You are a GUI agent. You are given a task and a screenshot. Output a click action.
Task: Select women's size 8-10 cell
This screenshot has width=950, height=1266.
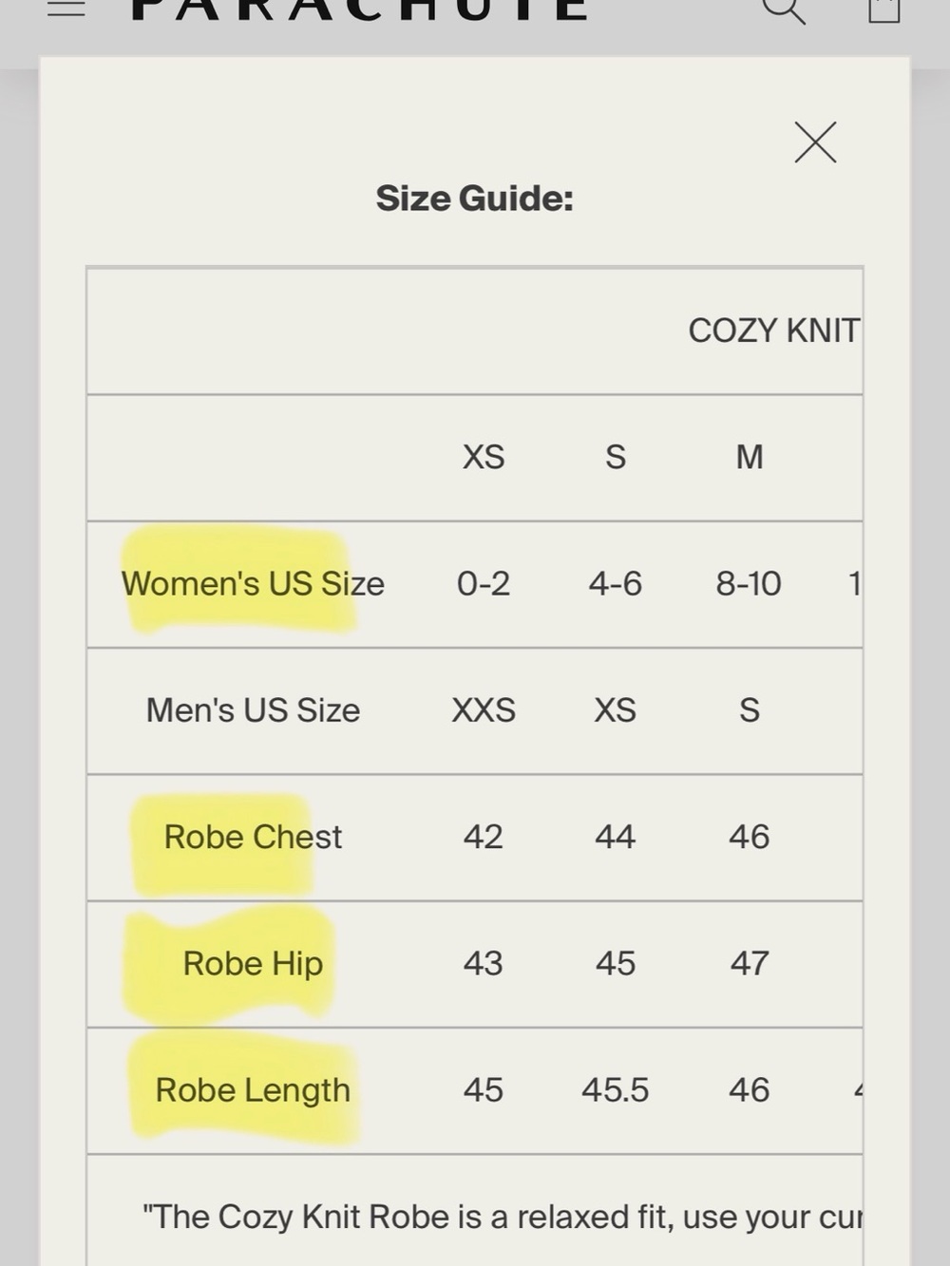click(749, 583)
